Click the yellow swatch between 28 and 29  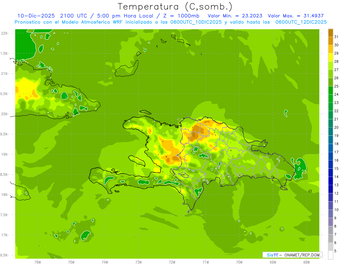(331, 57)
